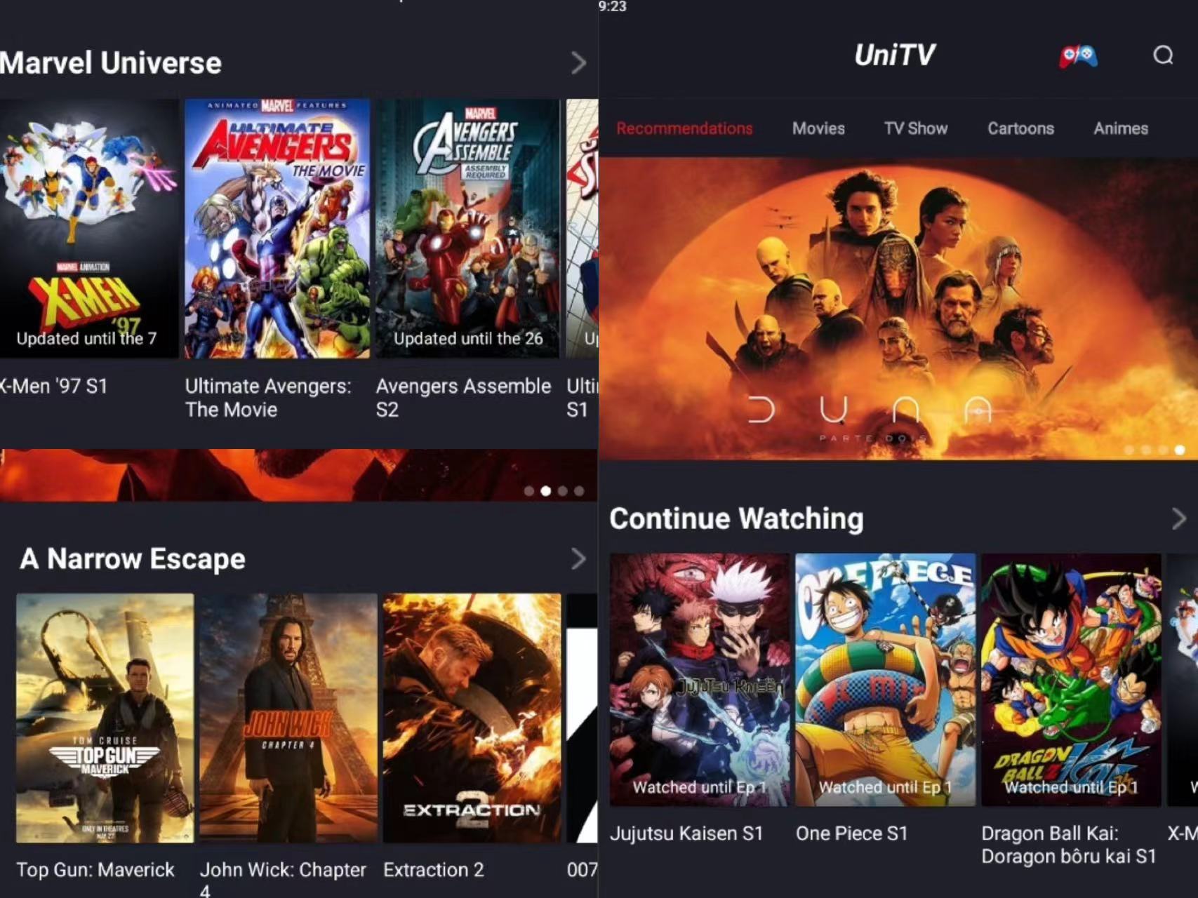Open Ultimate Avengers: The Movie poster
This screenshot has width=1198, height=898.
(x=277, y=229)
